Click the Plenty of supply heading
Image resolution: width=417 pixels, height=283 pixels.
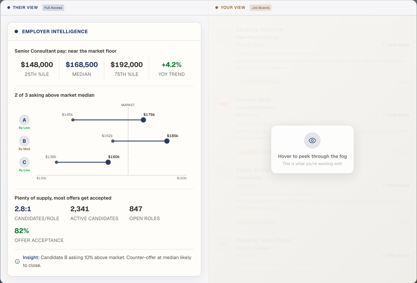(x=63, y=198)
